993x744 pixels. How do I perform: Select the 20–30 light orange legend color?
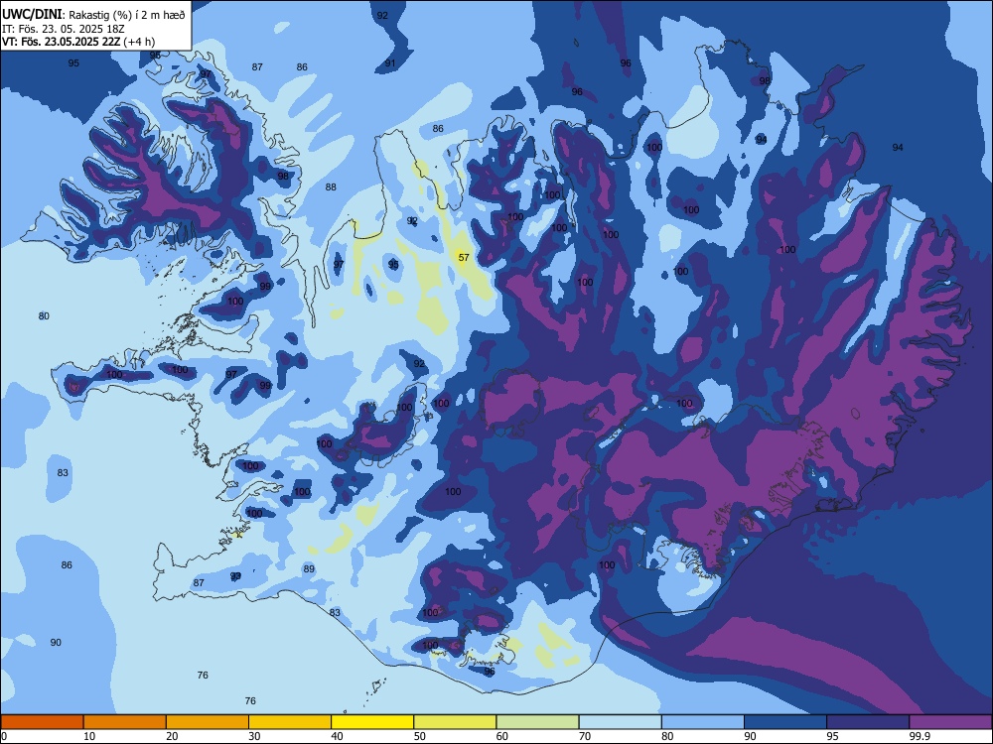[x=208, y=722]
